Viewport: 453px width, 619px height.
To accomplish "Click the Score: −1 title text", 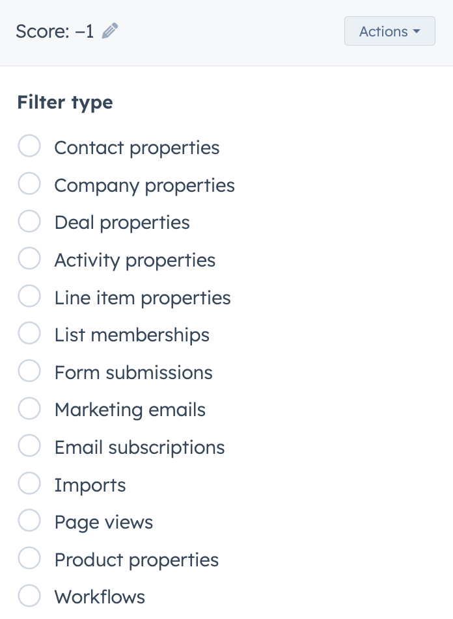I will coord(55,31).
